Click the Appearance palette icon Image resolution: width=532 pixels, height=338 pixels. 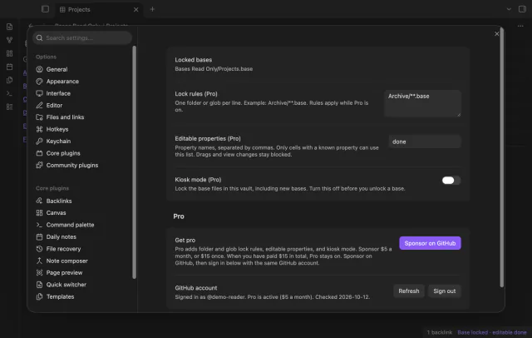[x=39, y=82]
